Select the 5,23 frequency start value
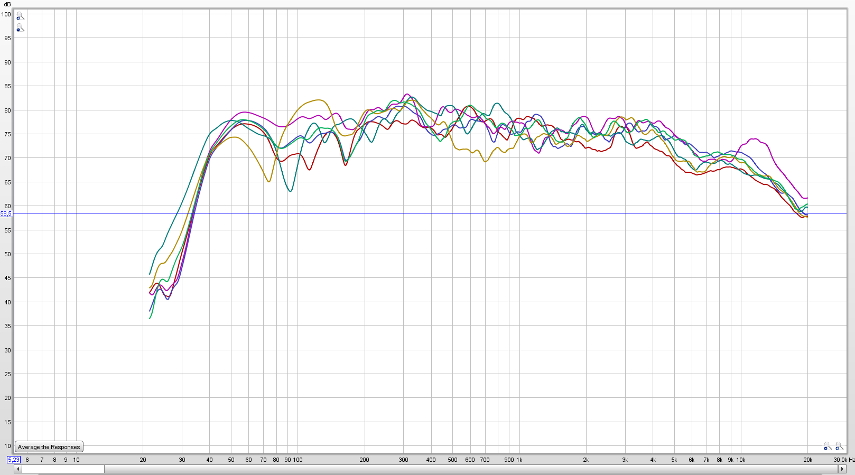Viewport: 855px width, 475px height. (14, 460)
